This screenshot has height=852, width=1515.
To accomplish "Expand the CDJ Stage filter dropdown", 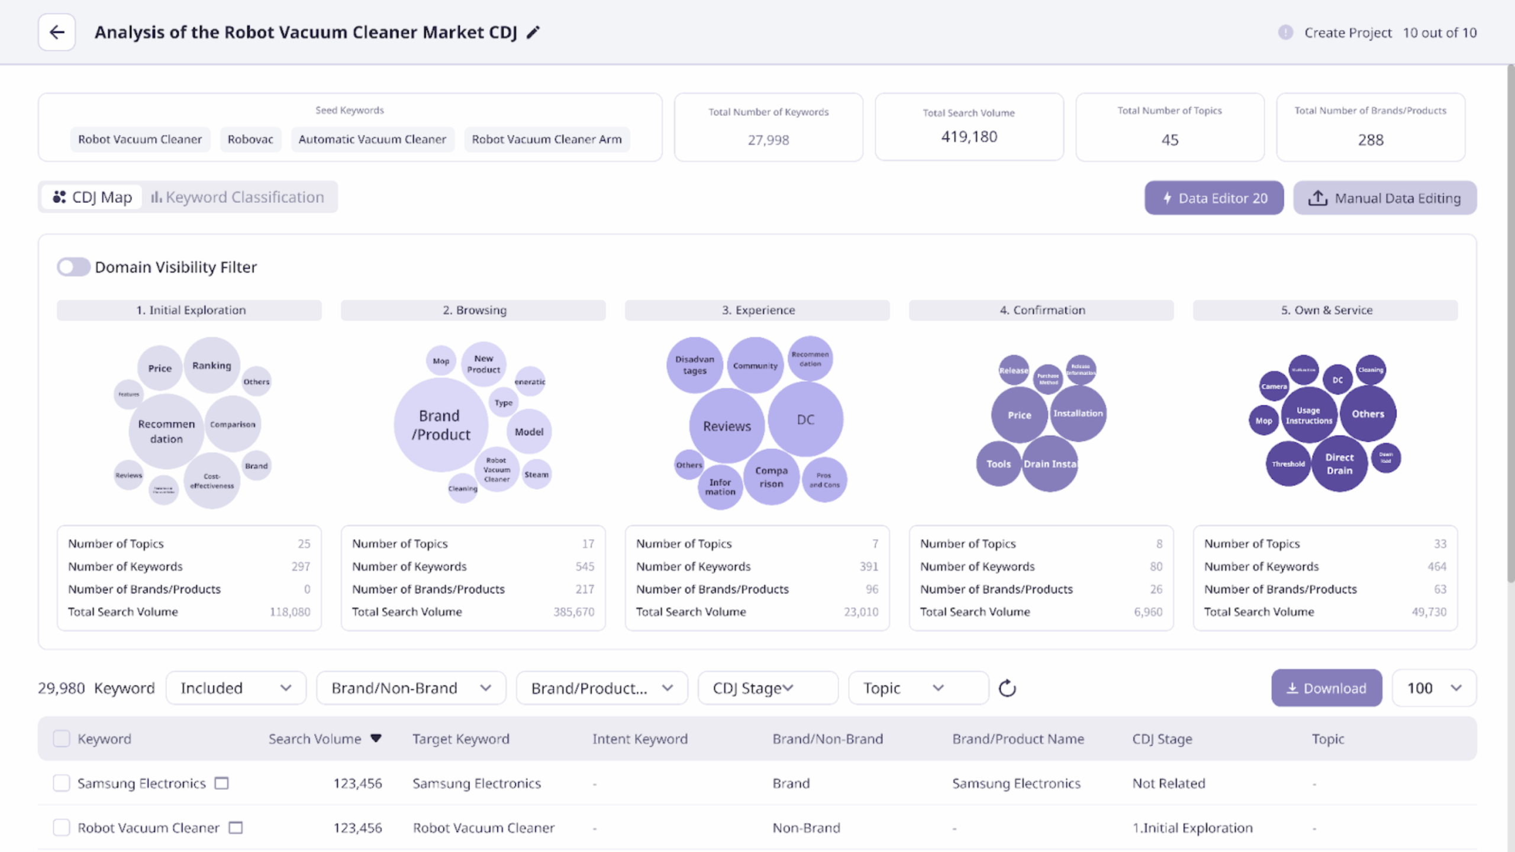I will (767, 688).
